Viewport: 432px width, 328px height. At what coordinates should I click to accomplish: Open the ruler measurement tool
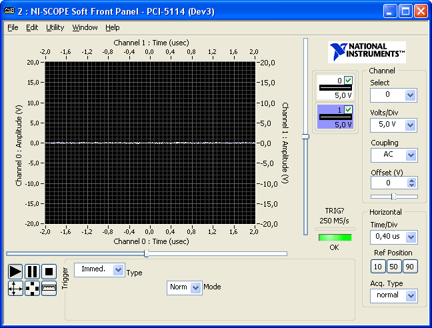(x=49, y=289)
